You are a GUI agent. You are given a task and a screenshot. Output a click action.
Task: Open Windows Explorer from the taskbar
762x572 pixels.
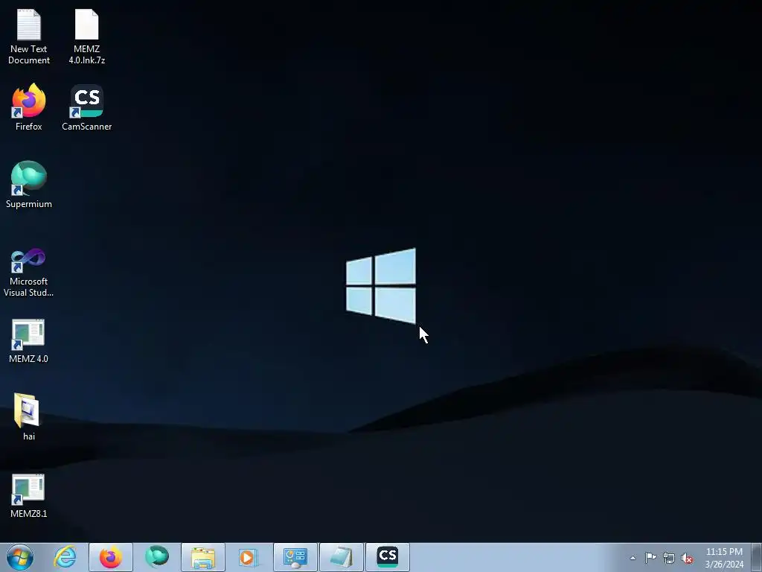pos(203,557)
